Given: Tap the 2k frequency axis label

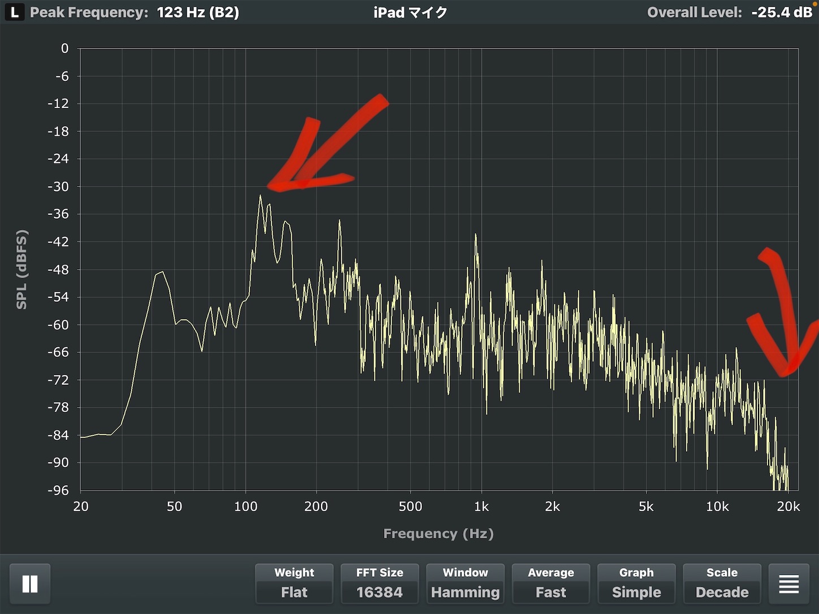Looking at the screenshot, I should point(553,507).
